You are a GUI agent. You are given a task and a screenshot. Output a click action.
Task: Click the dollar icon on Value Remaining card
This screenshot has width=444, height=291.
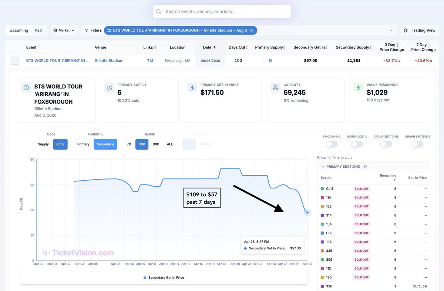[358, 88]
